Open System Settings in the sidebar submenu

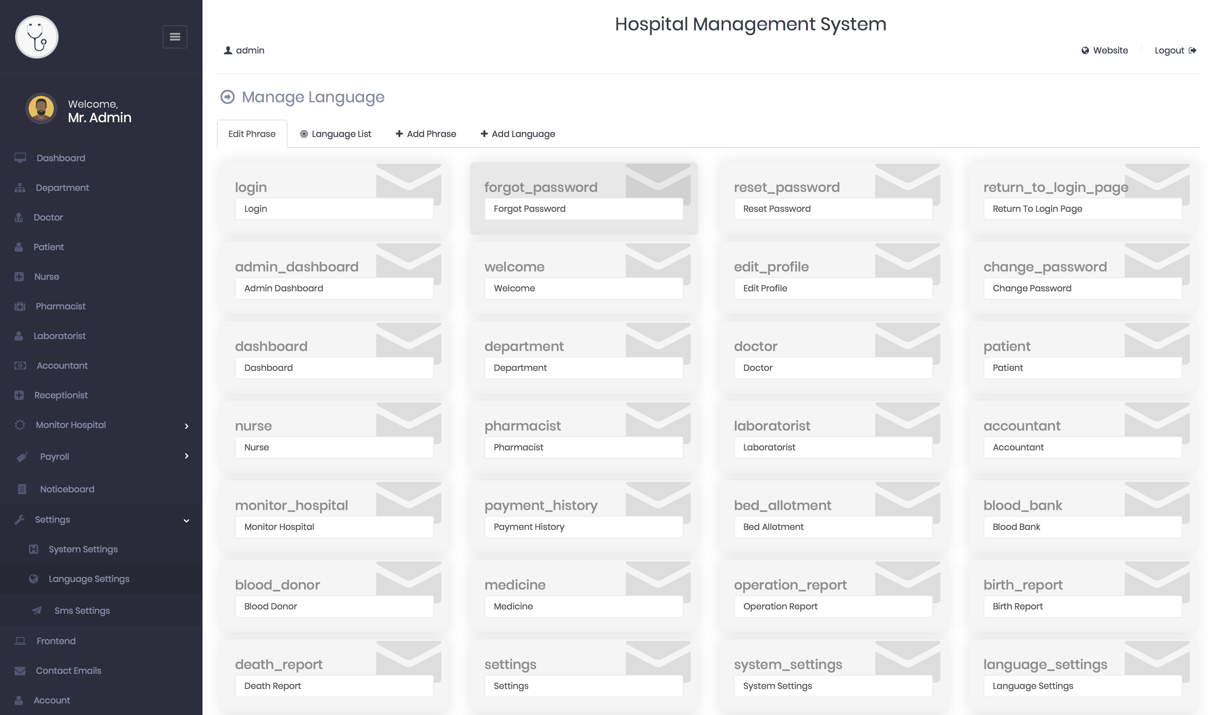point(83,549)
